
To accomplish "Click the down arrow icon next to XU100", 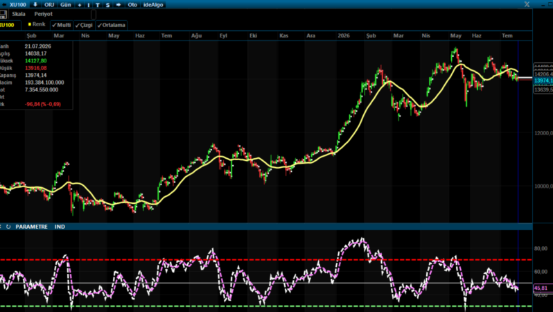I will tap(35, 5).
